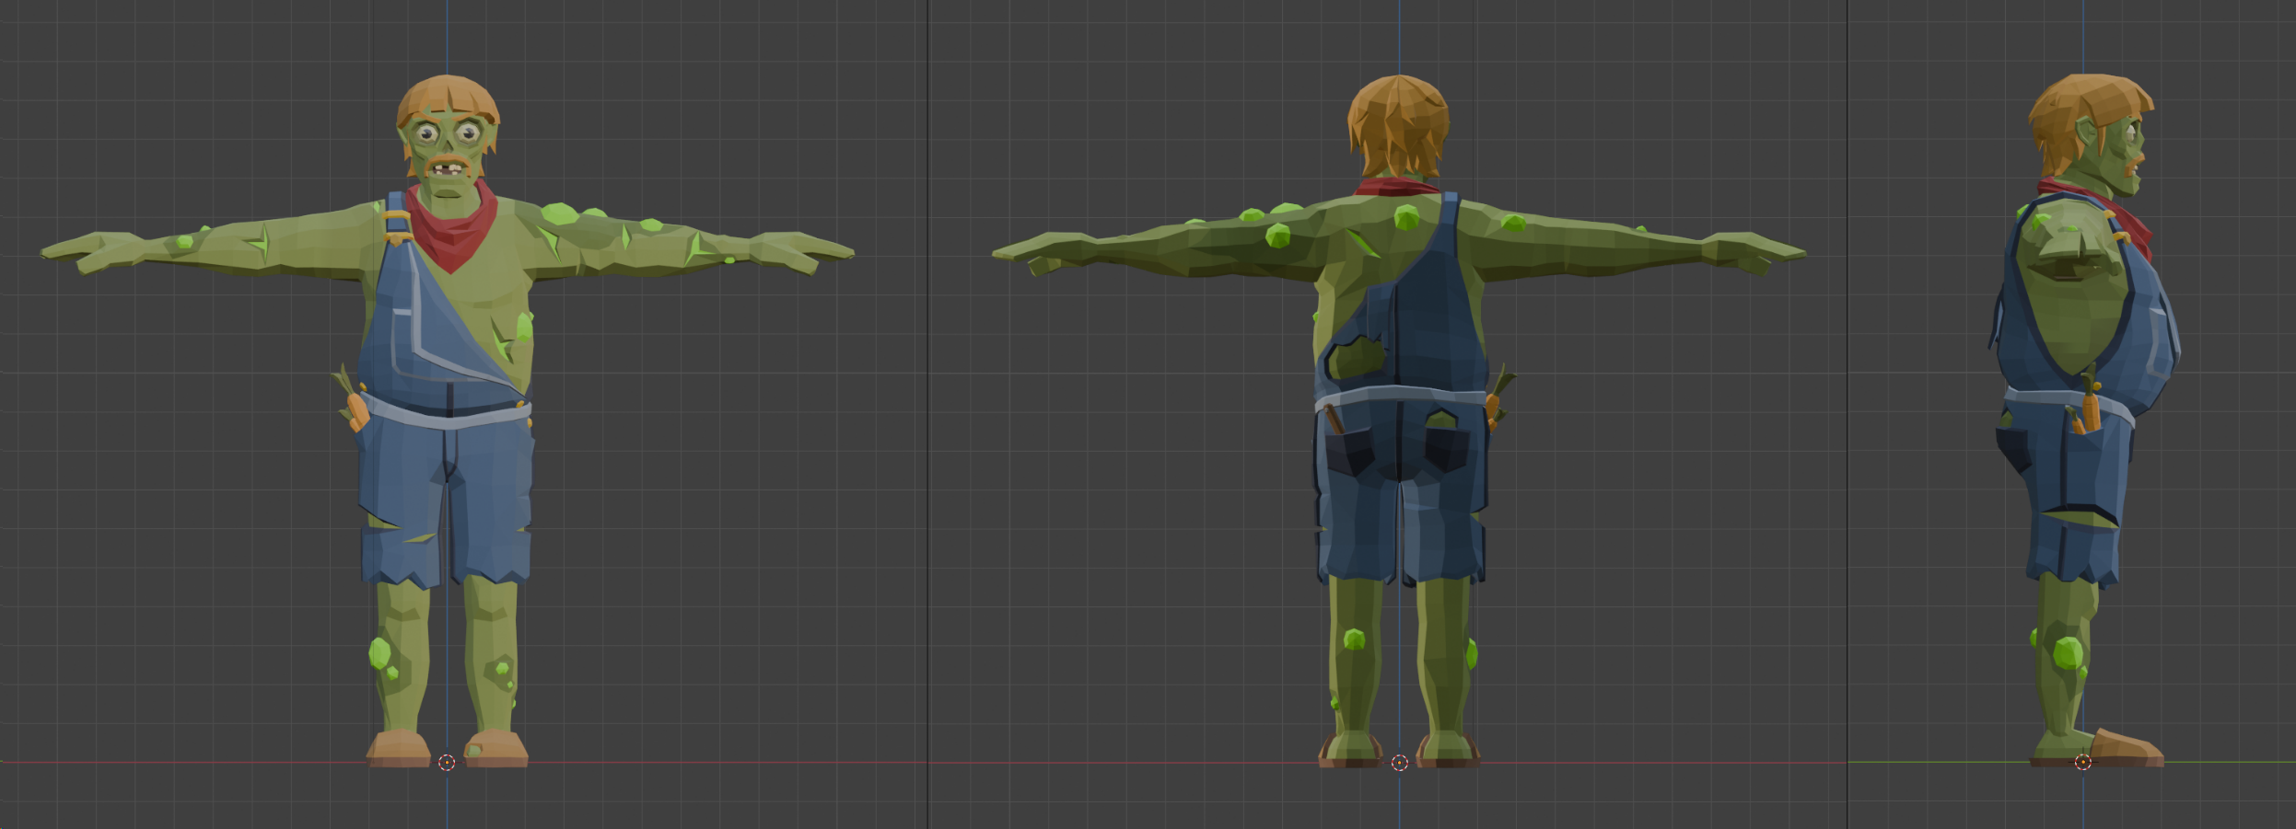
Task: Click the 3D cursor in side view viewport
Action: pos(2082,762)
